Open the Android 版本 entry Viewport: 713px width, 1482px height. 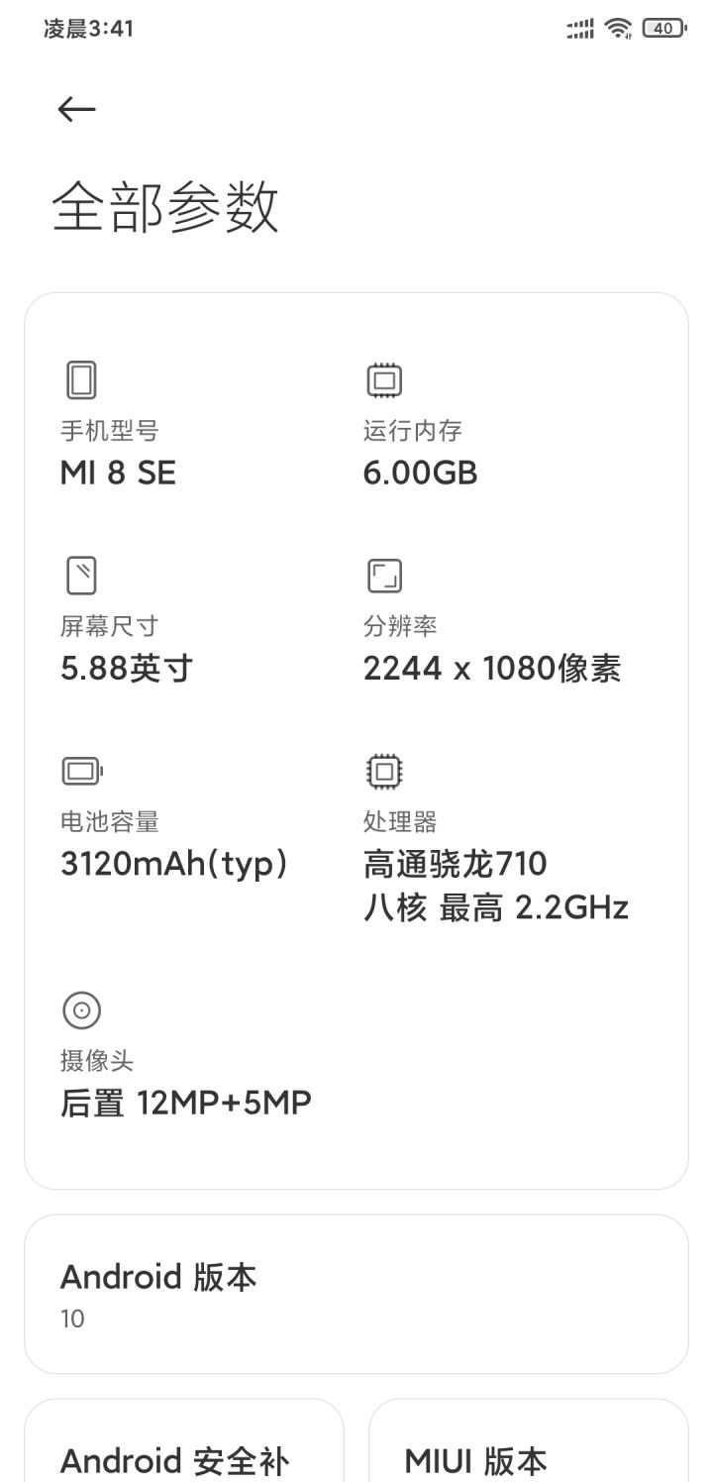356,1294
